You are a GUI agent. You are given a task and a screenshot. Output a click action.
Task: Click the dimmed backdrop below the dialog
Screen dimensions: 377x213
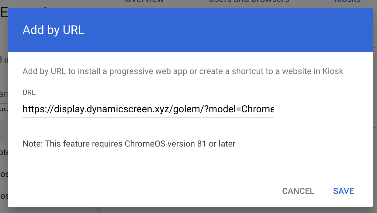tap(188, 210)
